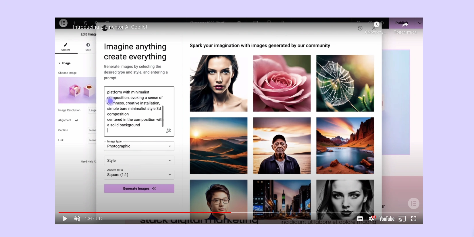Click the Share arrow icon
The width and height of the screenshot is (474, 237).
click(x=405, y=25)
